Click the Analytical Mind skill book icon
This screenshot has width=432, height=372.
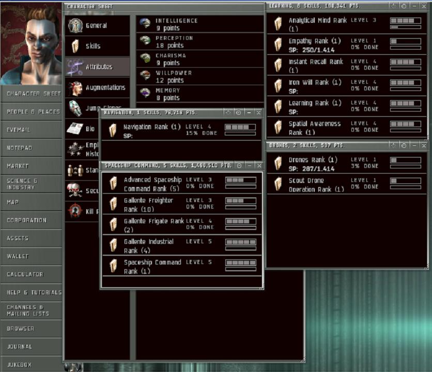click(278, 24)
